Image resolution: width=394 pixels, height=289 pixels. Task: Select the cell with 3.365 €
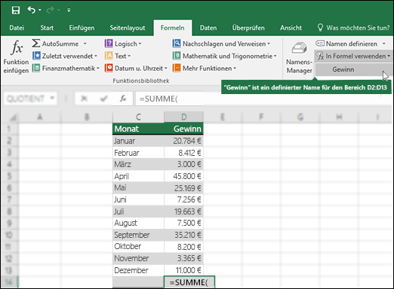[183, 259]
